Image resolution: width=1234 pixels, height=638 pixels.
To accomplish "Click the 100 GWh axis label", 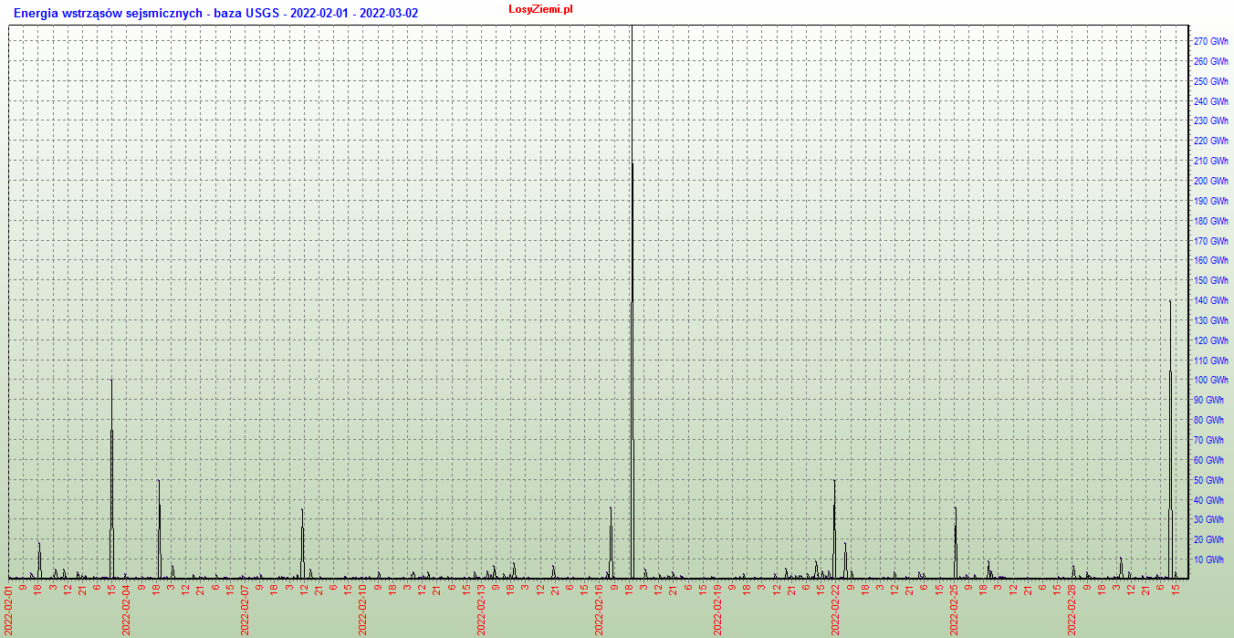I will (x=1210, y=381).
